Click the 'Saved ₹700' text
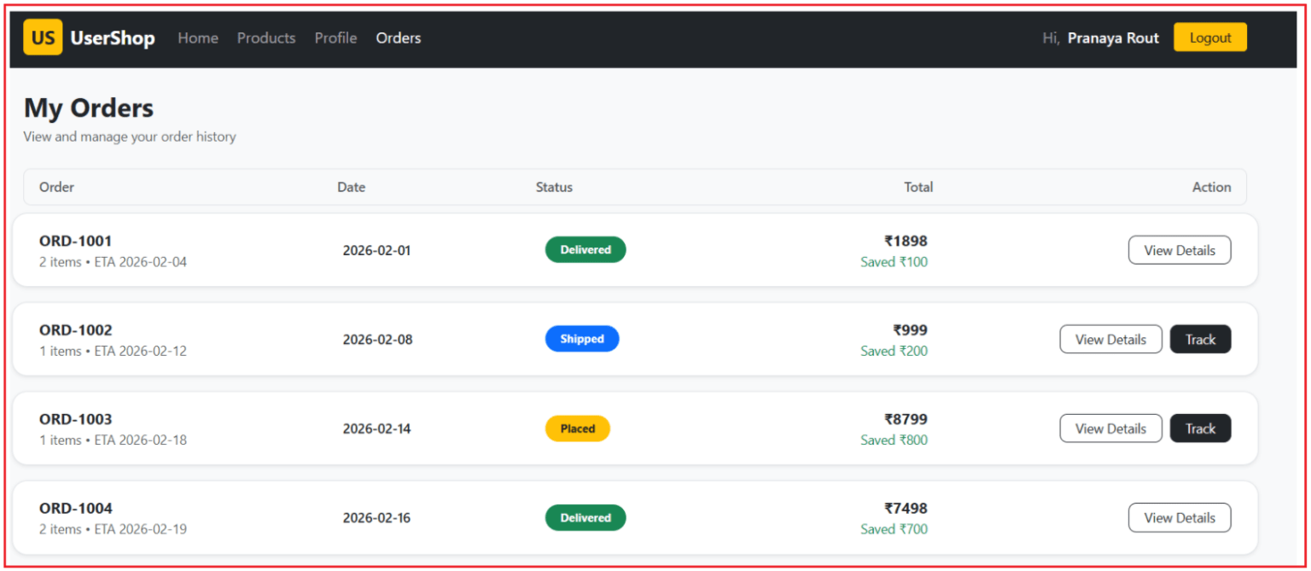This screenshot has width=1311, height=571. click(894, 529)
